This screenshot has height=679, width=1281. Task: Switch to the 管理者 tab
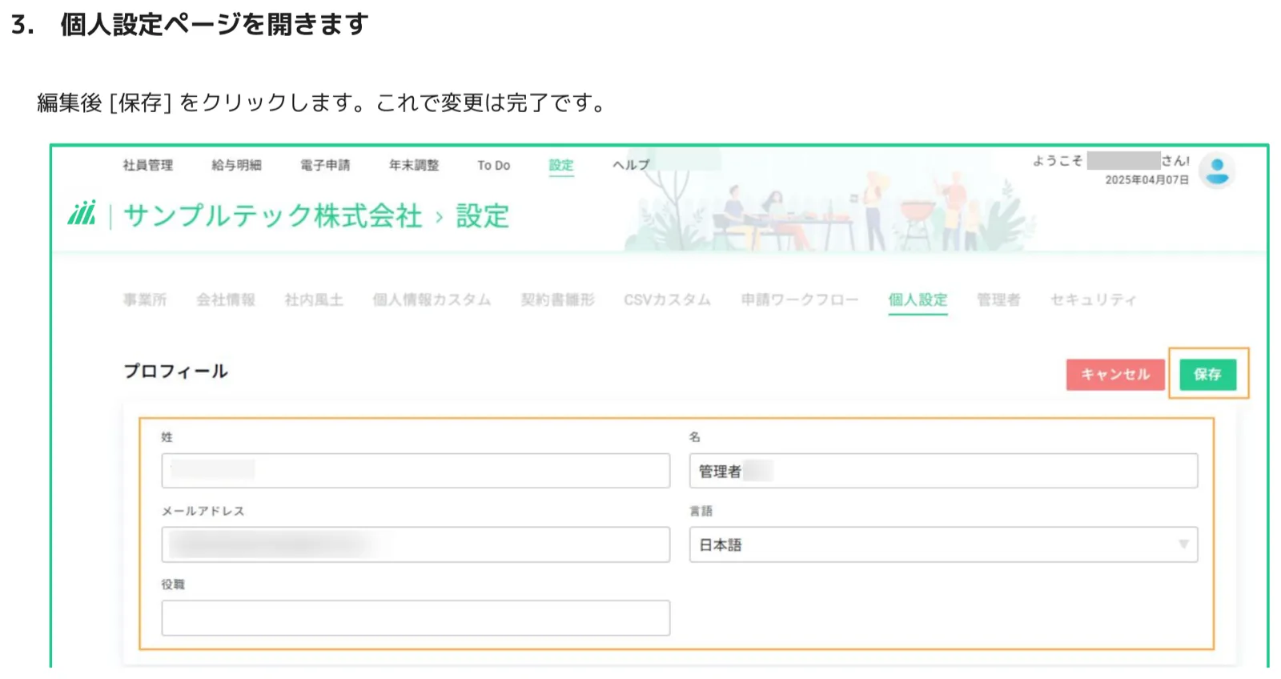tap(998, 299)
